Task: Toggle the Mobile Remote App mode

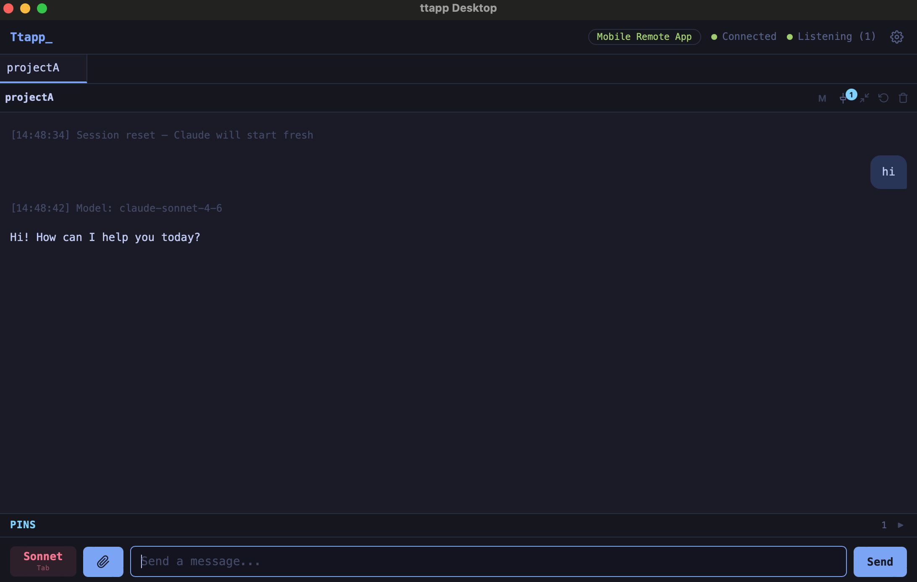Action: [x=644, y=37]
